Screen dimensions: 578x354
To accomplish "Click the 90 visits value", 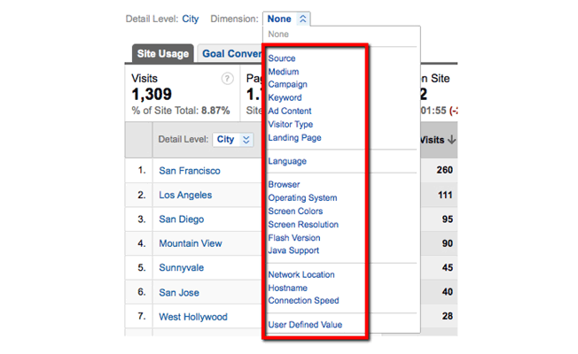I will (448, 243).
